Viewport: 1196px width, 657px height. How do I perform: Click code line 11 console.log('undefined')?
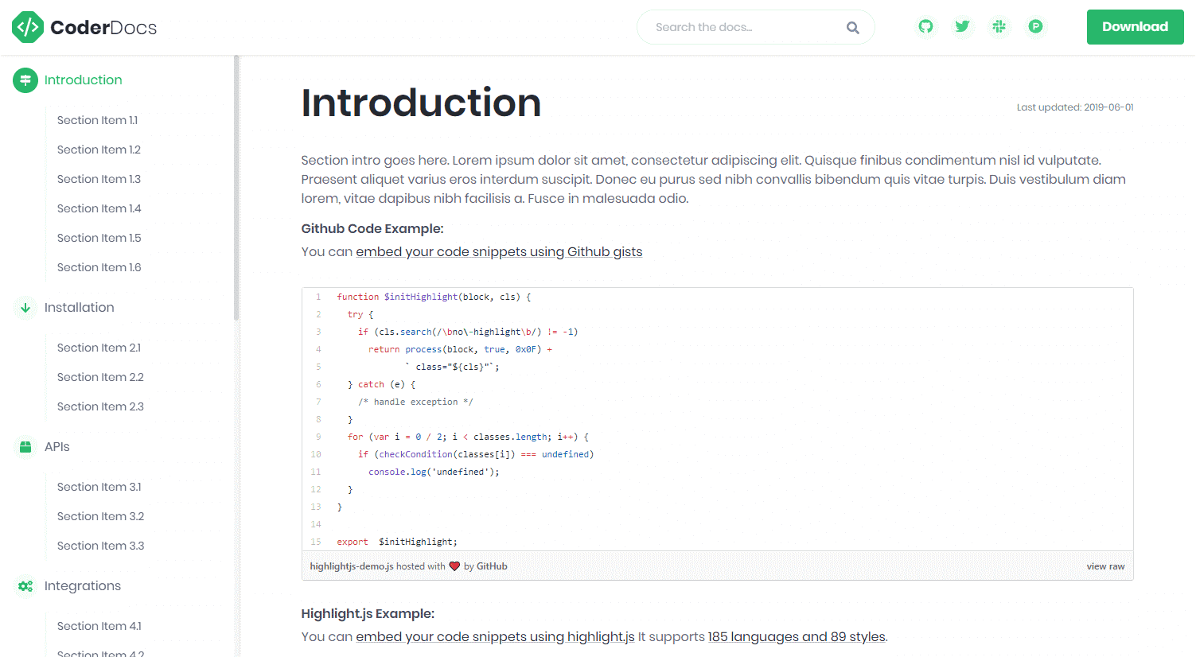pyautogui.click(x=434, y=472)
